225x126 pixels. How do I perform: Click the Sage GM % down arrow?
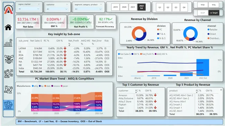click(155, 107)
